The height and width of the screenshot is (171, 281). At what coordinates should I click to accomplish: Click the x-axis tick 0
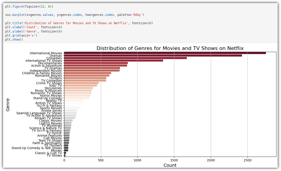coord(64,160)
